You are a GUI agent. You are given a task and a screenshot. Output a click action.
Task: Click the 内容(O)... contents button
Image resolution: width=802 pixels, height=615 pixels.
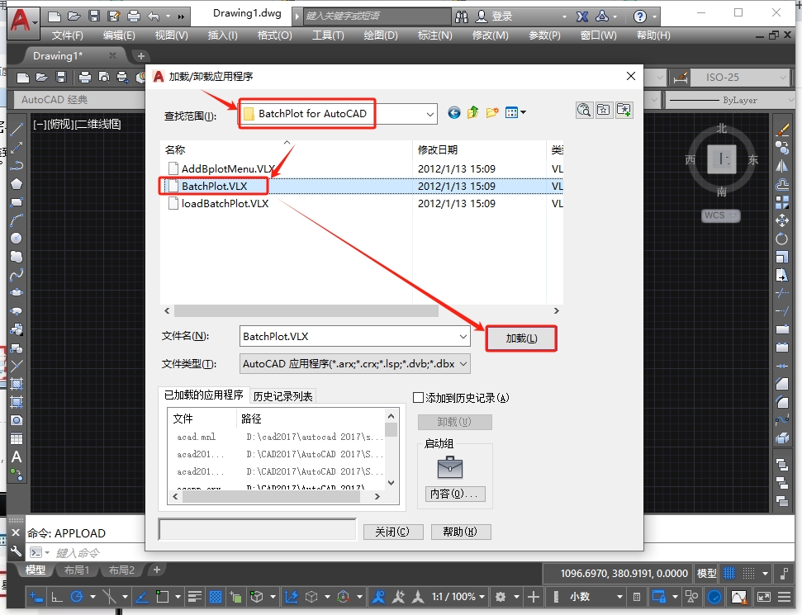point(455,494)
